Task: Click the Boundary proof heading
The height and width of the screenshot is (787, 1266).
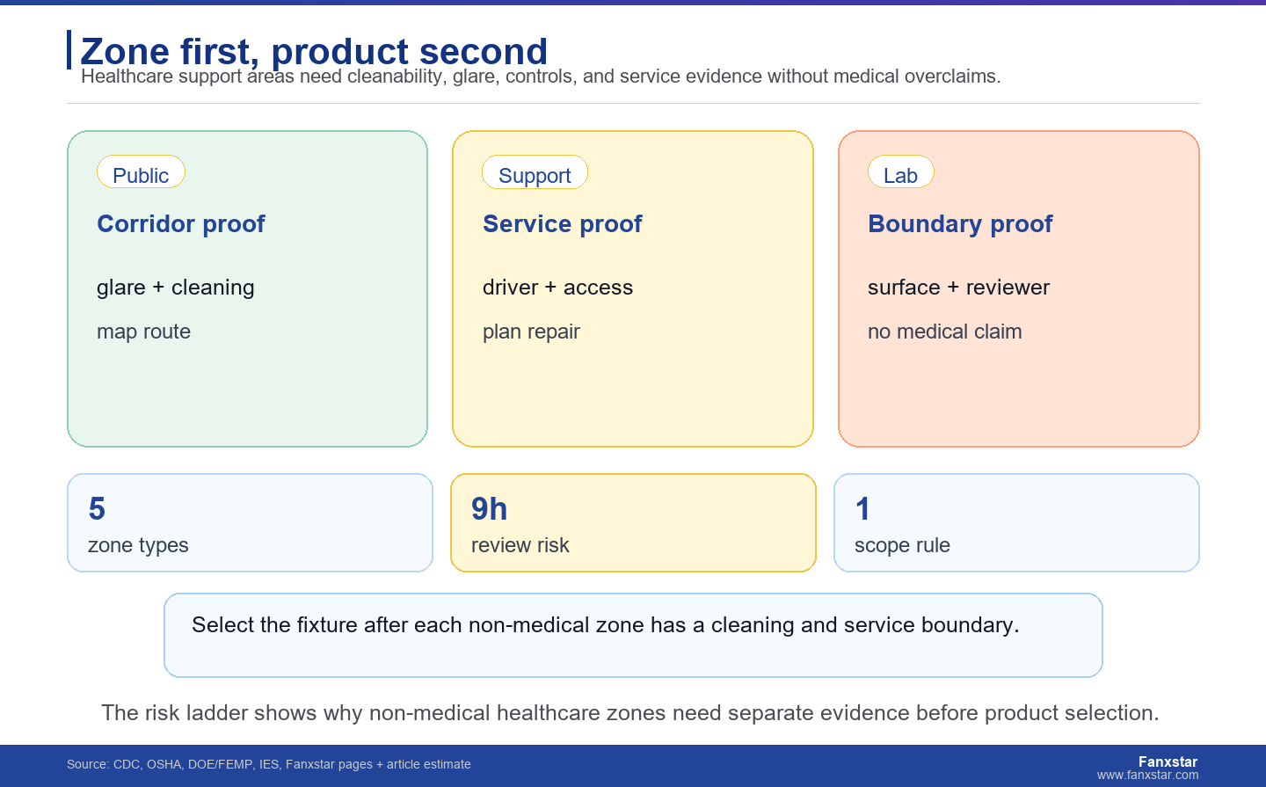Action: click(960, 224)
